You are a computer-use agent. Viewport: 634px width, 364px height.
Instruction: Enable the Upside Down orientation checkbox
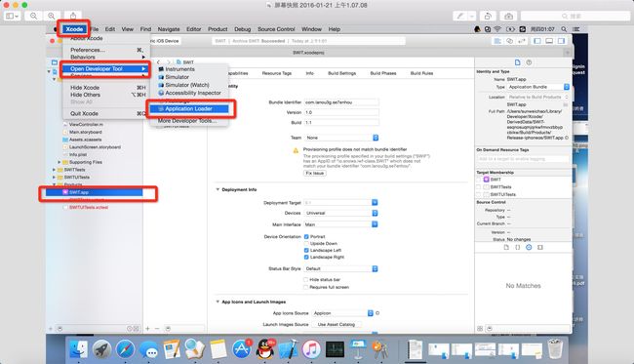click(x=306, y=243)
